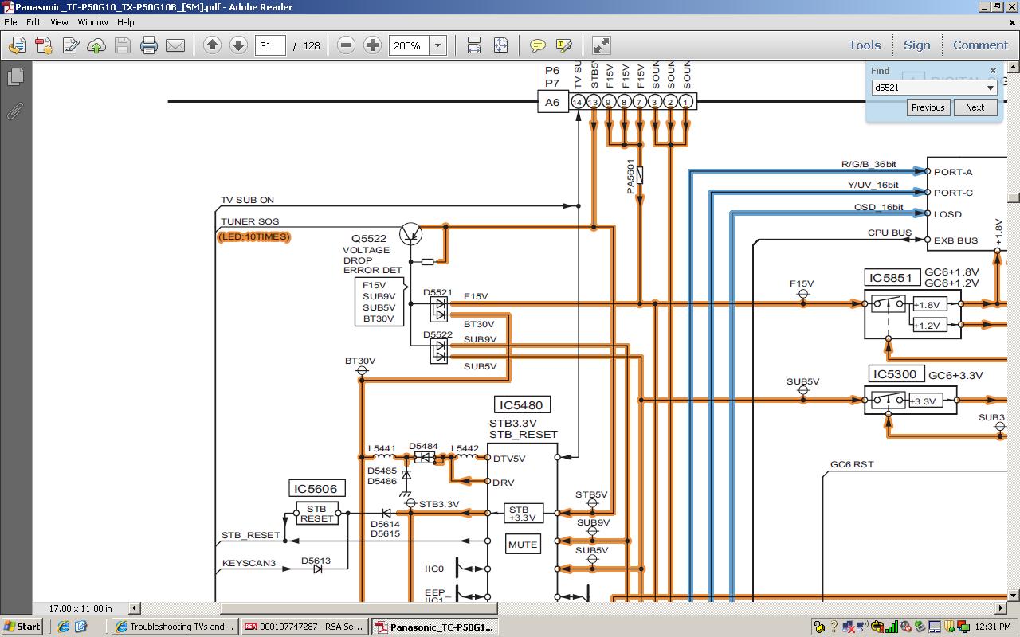The width and height of the screenshot is (1020, 637).
Task: Open the Find options dropdown arrow
Action: coord(991,88)
